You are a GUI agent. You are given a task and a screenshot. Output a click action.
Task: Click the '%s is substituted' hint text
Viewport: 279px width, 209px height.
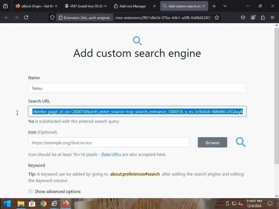click(x=74, y=121)
